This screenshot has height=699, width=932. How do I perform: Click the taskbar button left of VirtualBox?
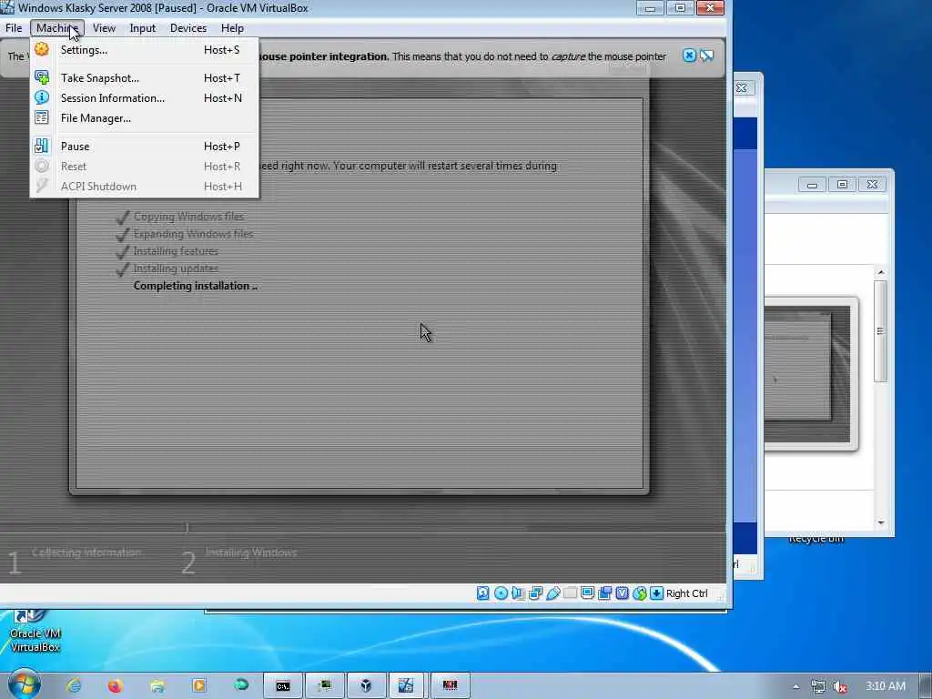[325, 686]
